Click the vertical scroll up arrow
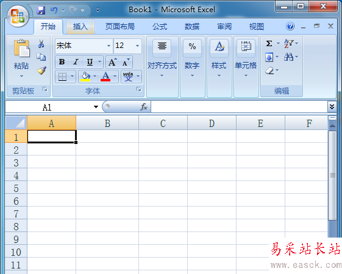 (332, 126)
